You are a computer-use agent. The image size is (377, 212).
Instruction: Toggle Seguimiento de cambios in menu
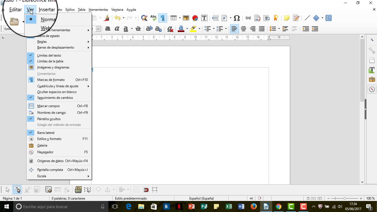point(55,98)
